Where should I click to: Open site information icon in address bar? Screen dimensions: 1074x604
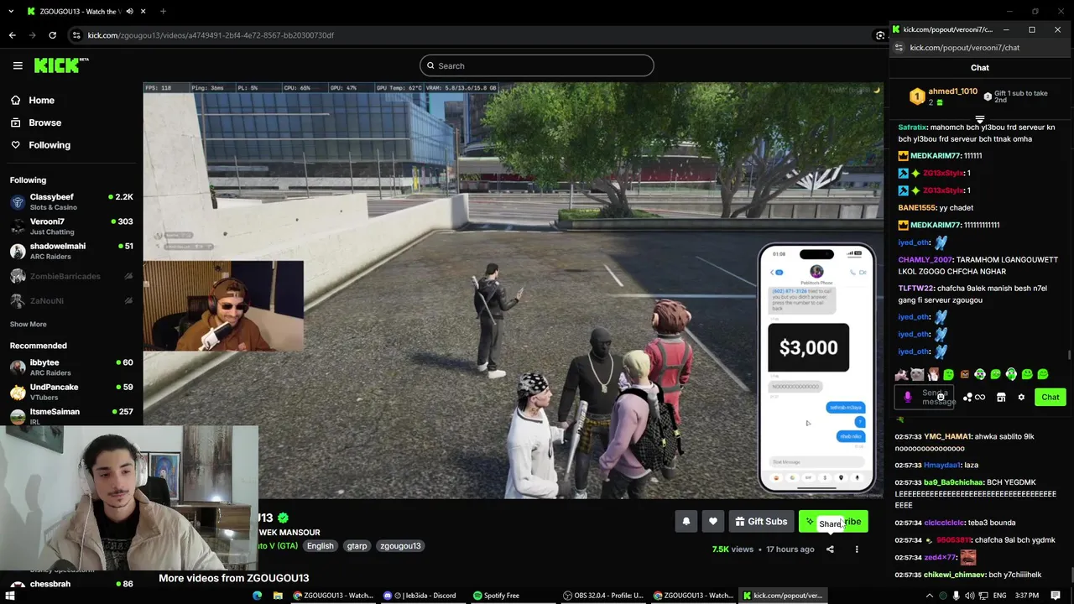pos(76,35)
